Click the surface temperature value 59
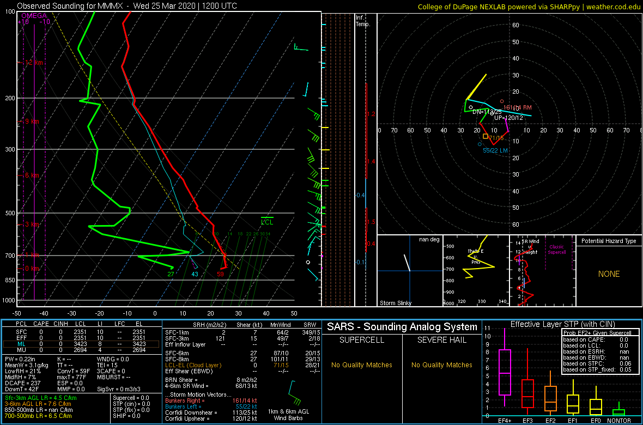Viewport: 643px width, 425px height. click(x=221, y=274)
